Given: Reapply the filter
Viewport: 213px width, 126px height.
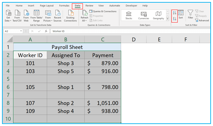Looking at the screenshot, I should [201, 16].
